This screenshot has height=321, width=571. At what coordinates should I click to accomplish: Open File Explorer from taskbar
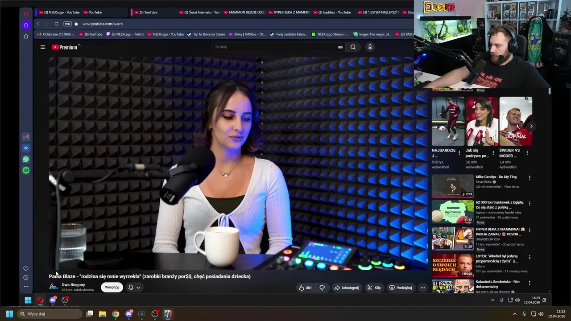(103, 314)
